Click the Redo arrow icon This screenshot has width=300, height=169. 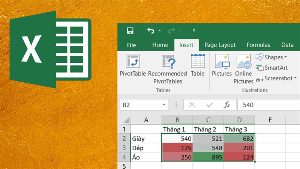click(172, 31)
